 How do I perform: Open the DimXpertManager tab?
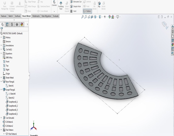17,24
